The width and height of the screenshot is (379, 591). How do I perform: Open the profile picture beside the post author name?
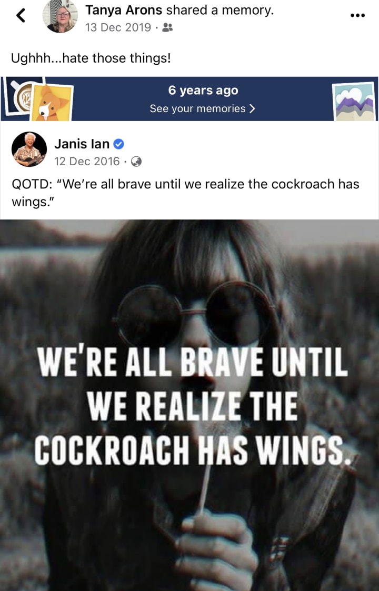pyautogui.click(x=60, y=16)
